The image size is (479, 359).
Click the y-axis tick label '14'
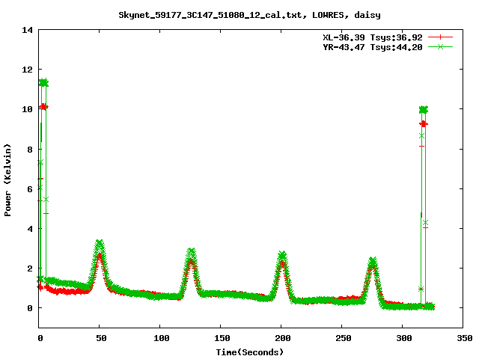pos(27,30)
